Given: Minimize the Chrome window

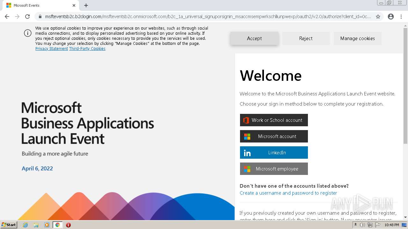Looking at the screenshot, I should 381,3.
